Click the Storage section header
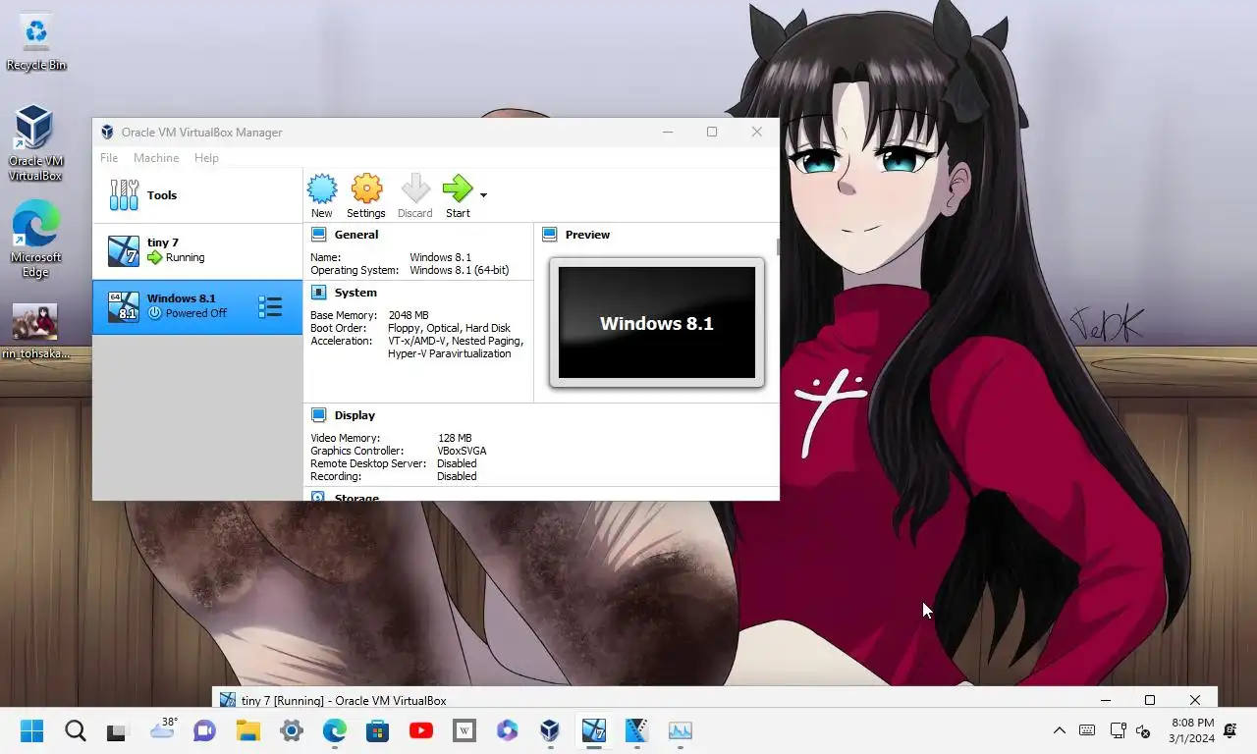Screen dimensions: 1257x754 355,497
